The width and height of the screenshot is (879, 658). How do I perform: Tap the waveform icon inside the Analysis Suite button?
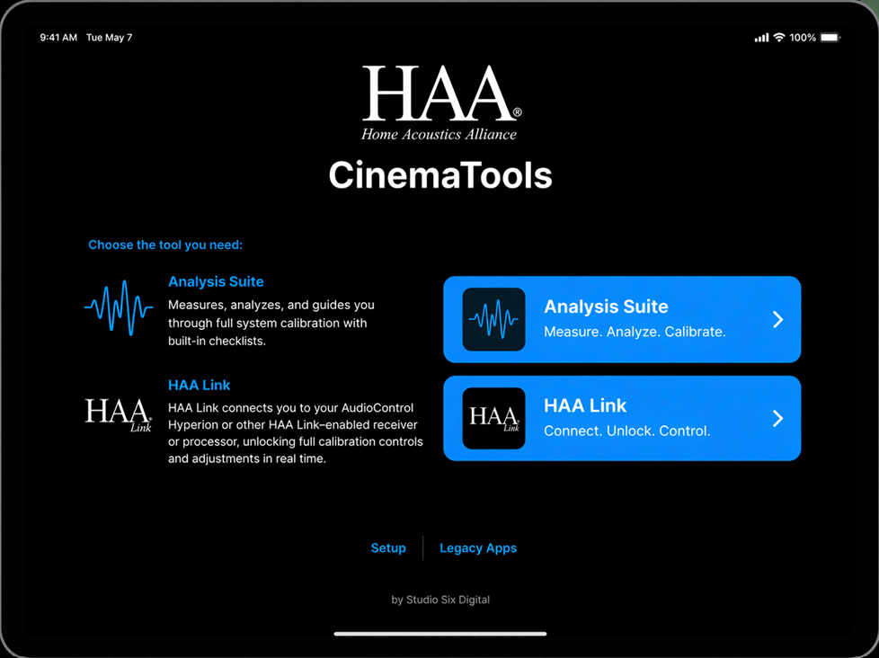click(x=493, y=319)
